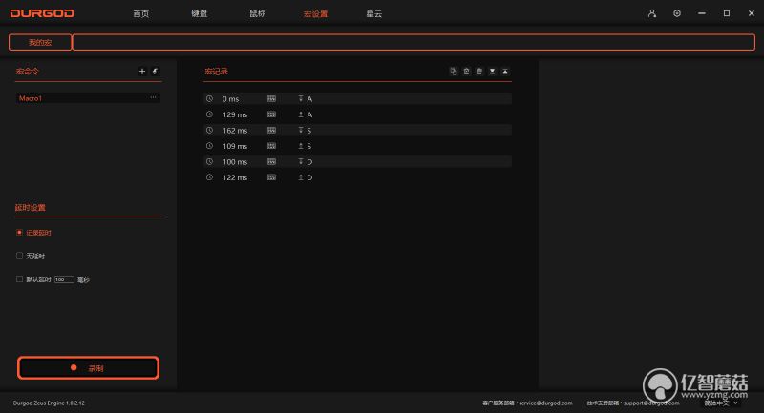Viewport: 764px width, 413px height.
Task: Open the 宏设置 tab
Action: click(x=316, y=13)
